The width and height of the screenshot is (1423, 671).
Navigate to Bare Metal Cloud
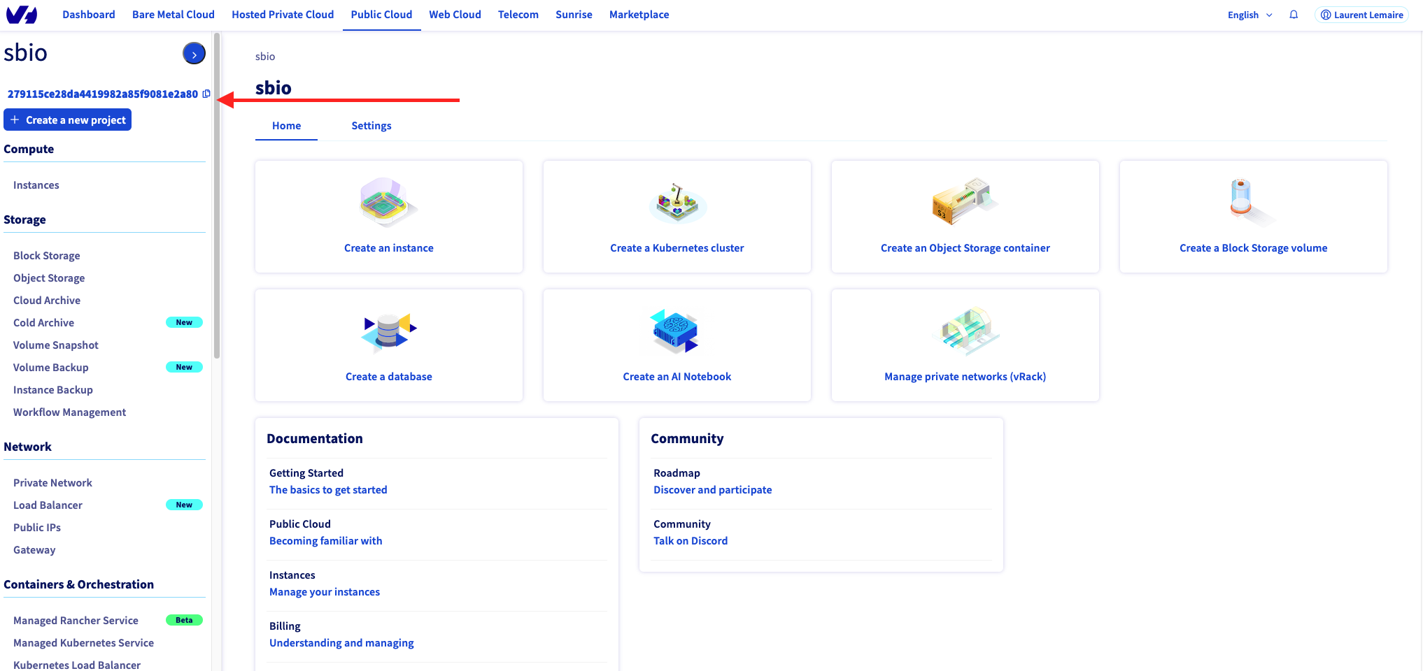point(173,14)
